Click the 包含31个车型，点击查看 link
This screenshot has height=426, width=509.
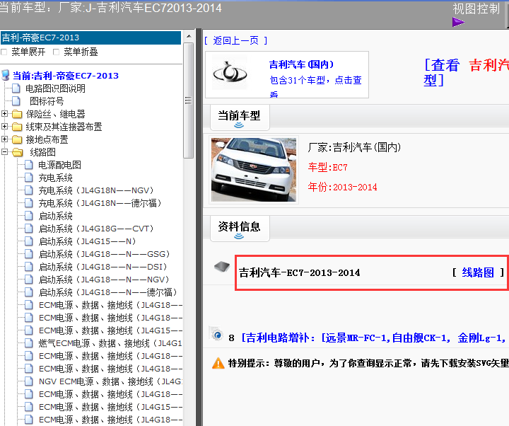point(315,88)
